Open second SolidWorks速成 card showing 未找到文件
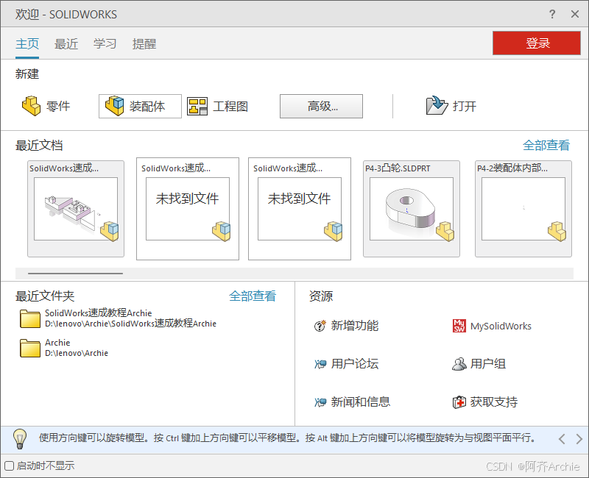 click(188, 209)
